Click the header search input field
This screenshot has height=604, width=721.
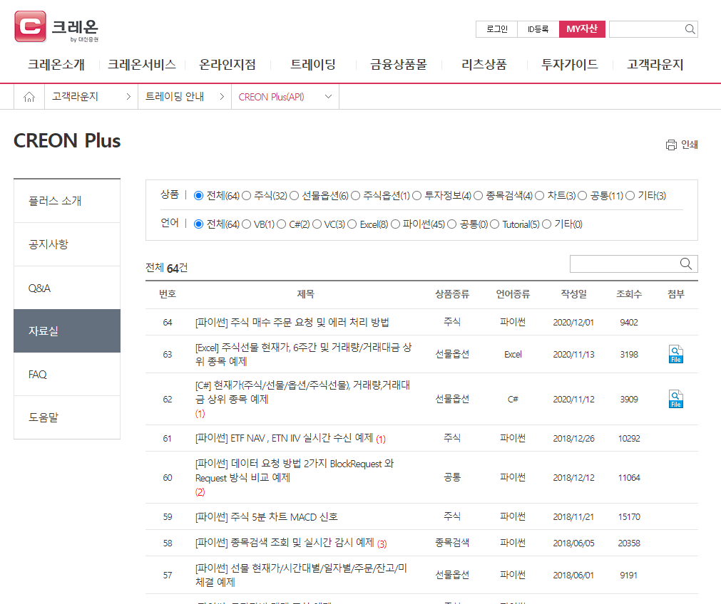pos(647,29)
